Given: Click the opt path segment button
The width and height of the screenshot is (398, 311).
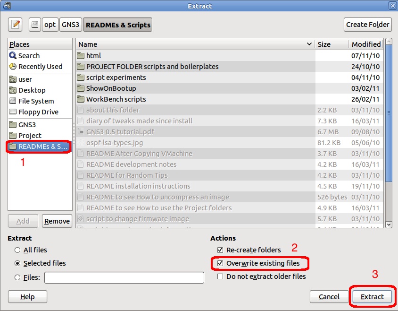Looking at the screenshot, I should point(50,25).
